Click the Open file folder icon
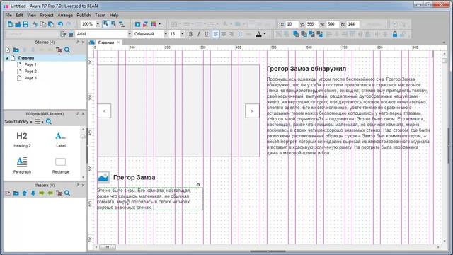This screenshot has height=255, width=453. [x=18, y=24]
